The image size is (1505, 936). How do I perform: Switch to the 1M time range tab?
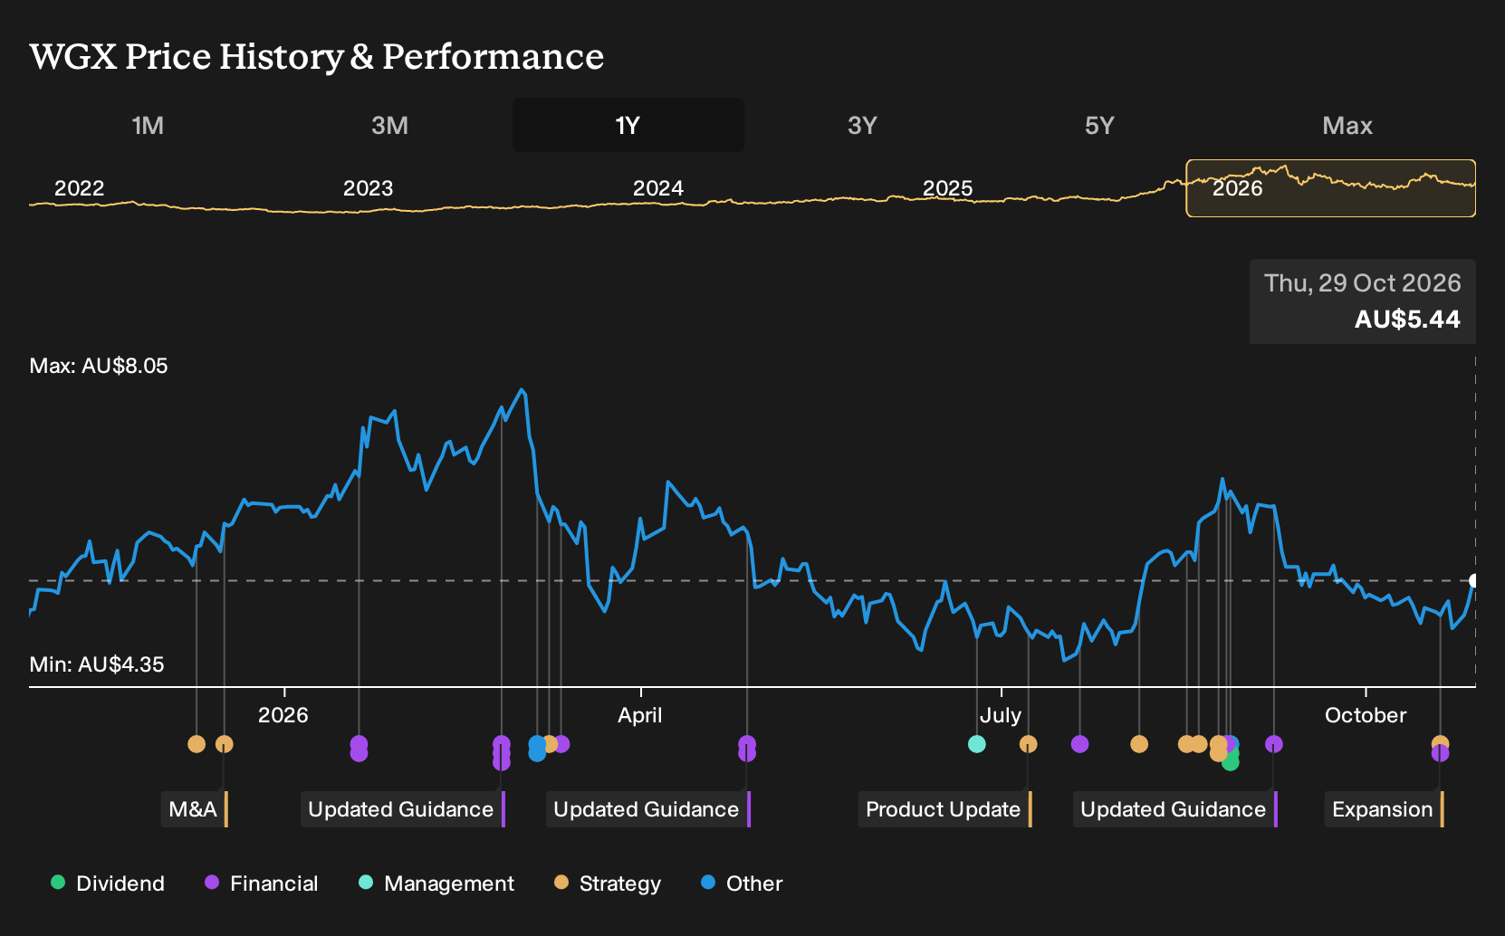coord(148,126)
